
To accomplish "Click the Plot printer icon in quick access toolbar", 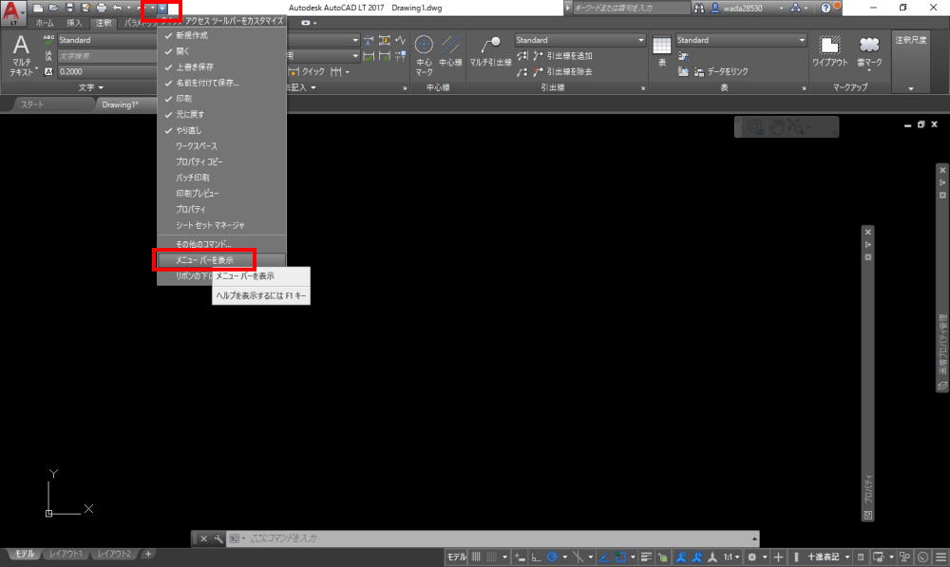I will pos(102,8).
